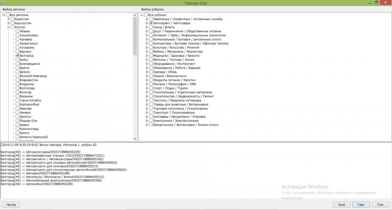Check the Все рубрики checkbox
The width and height of the screenshot is (392, 210).
[x=146, y=15]
